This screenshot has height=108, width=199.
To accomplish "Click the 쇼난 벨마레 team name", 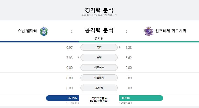I will click(x=27, y=31).
